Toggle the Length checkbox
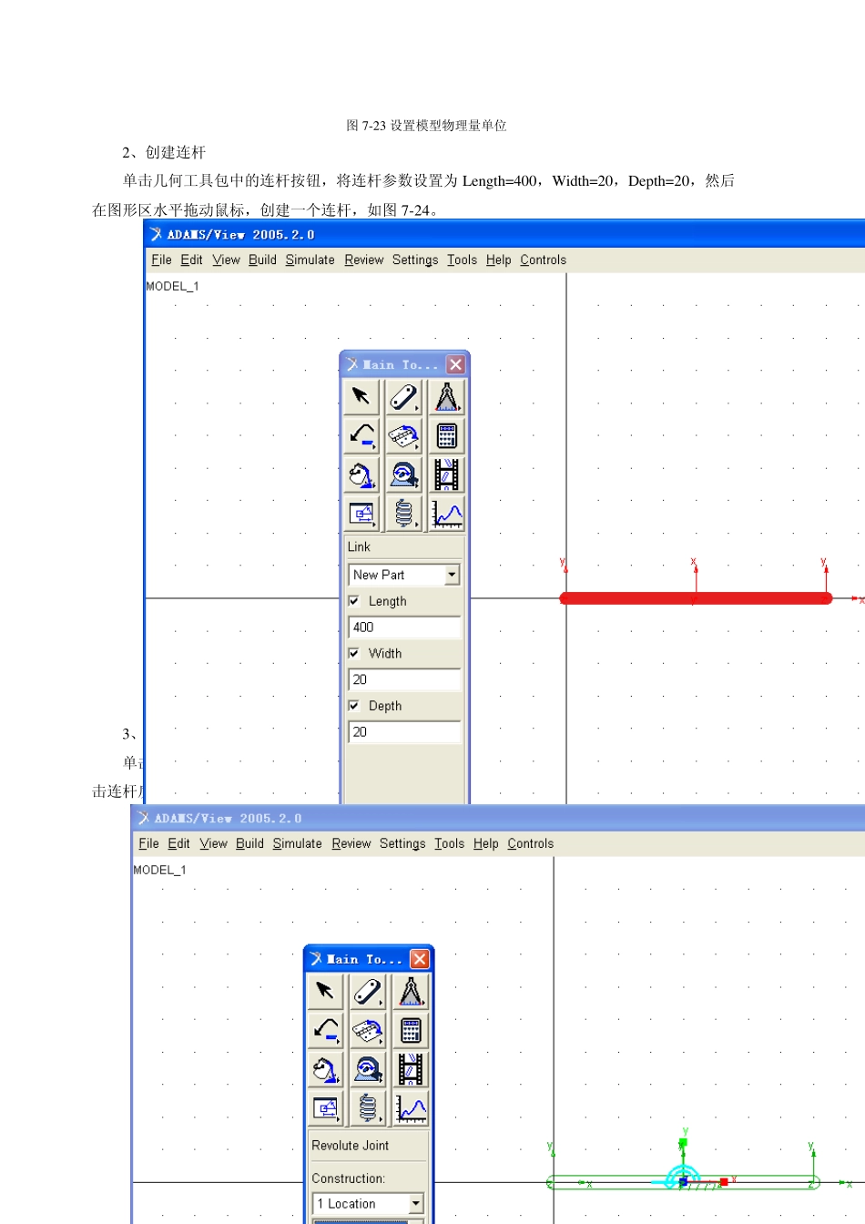 click(354, 601)
